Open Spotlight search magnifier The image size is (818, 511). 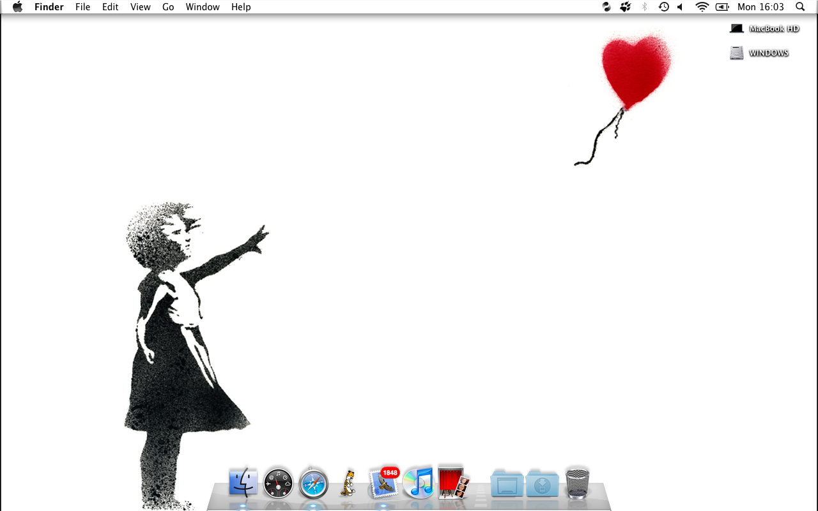[x=800, y=7]
